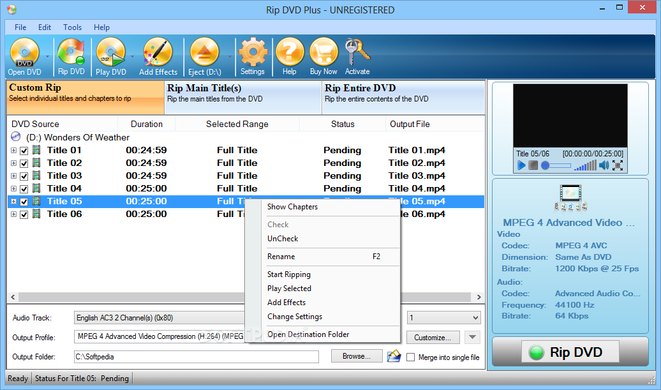Open the Edit menu
The width and height of the screenshot is (661, 390).
pyautogui.click(x=44, y=27)
